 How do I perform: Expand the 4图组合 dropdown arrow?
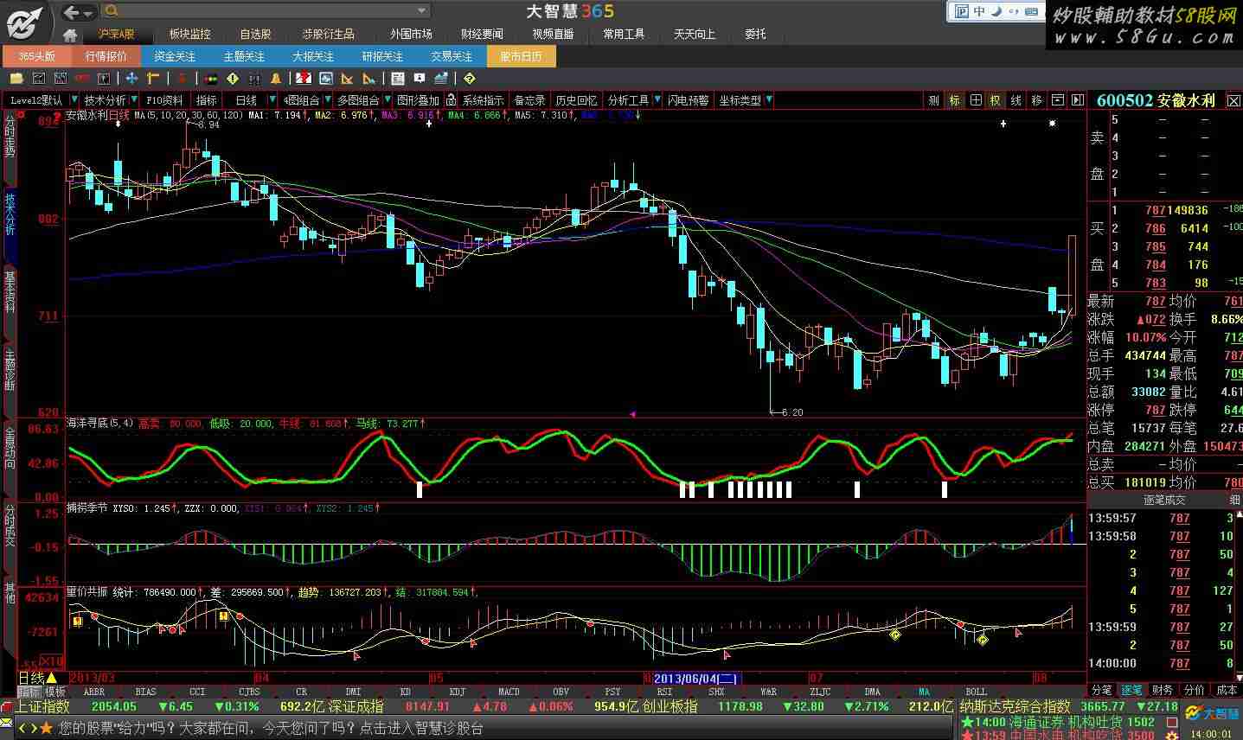pyautogui.click(x=328, y=100)
